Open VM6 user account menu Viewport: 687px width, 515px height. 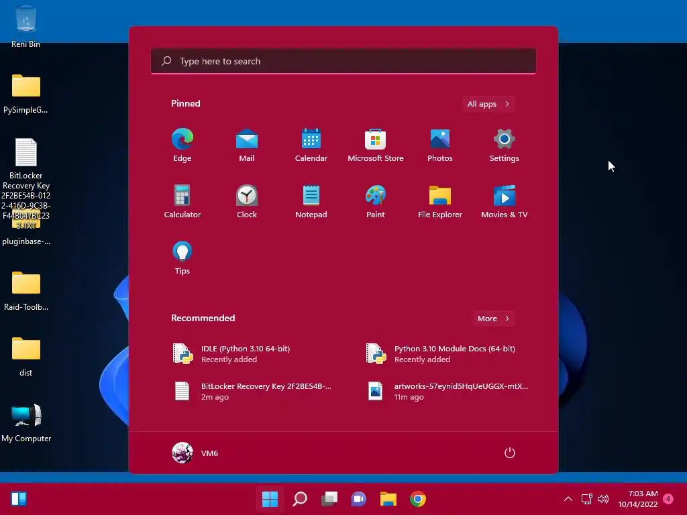[195, 453]
